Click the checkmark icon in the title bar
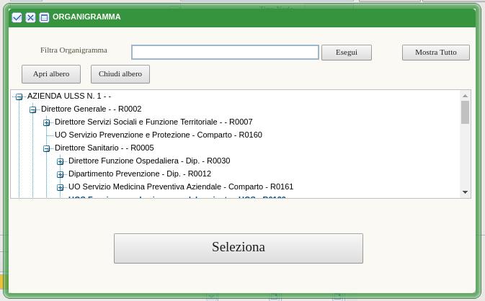Image resolution: width=485 pixels, height=301 pixels. coord(17,17)
